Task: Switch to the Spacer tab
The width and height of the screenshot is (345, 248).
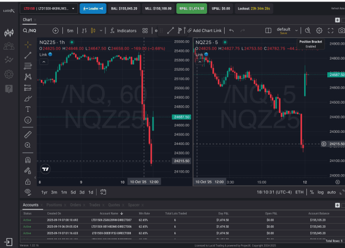Action: coord(134,205)
